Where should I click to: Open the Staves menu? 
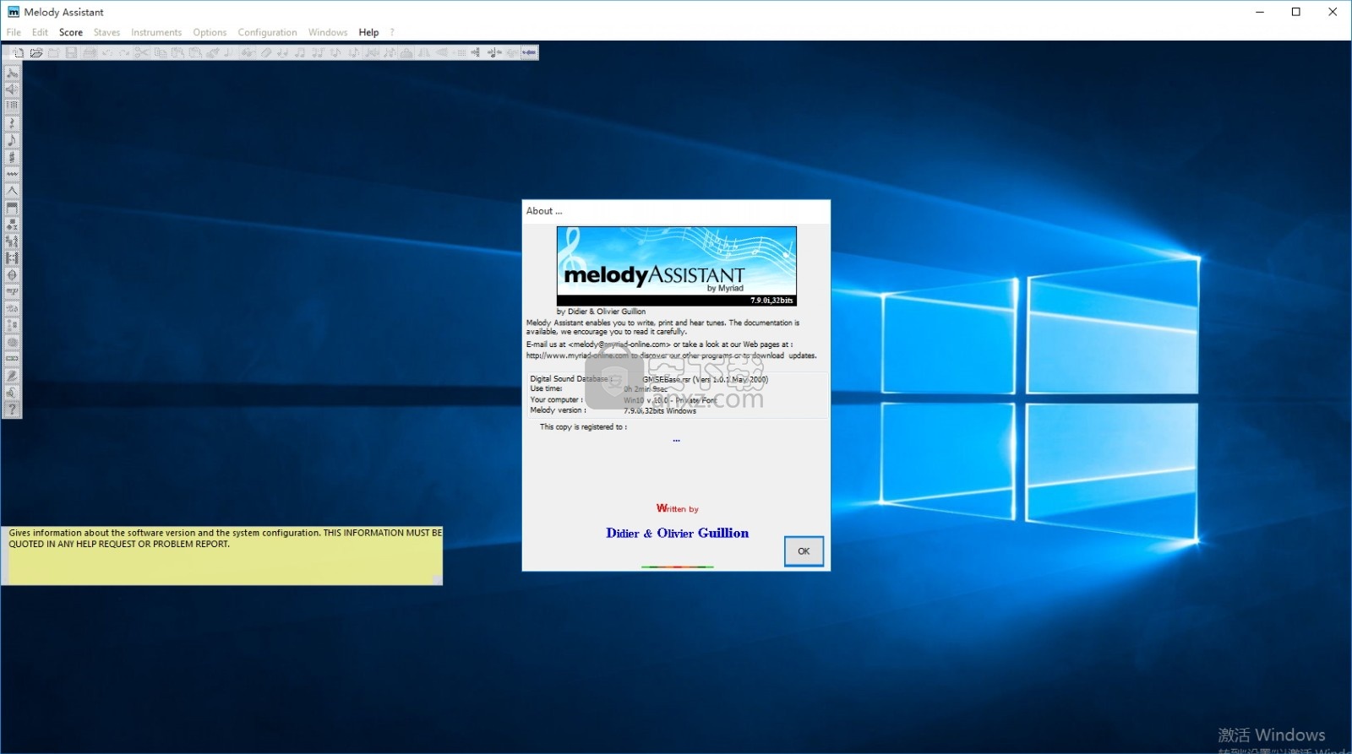tap(106, 32)
